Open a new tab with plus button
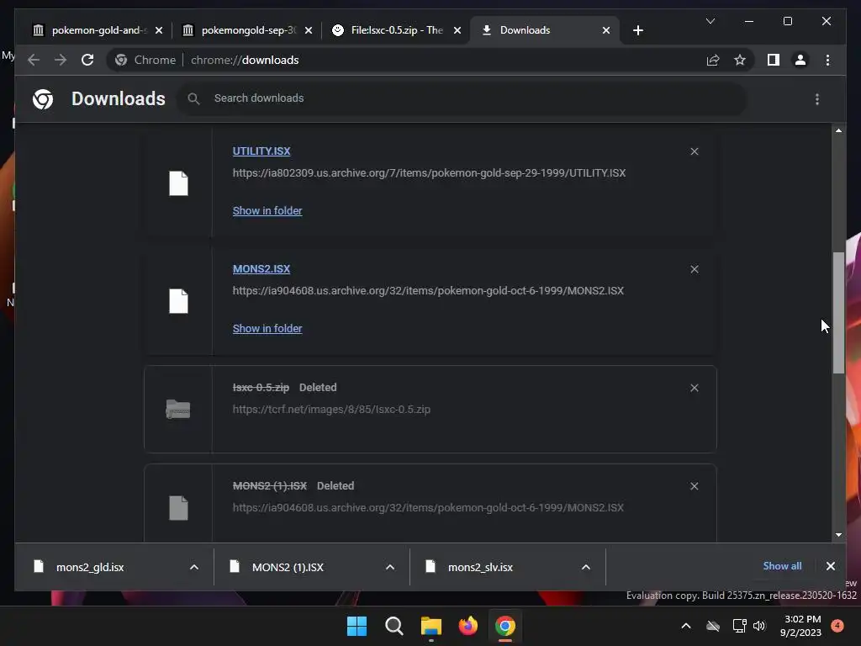 pos(637,30)
